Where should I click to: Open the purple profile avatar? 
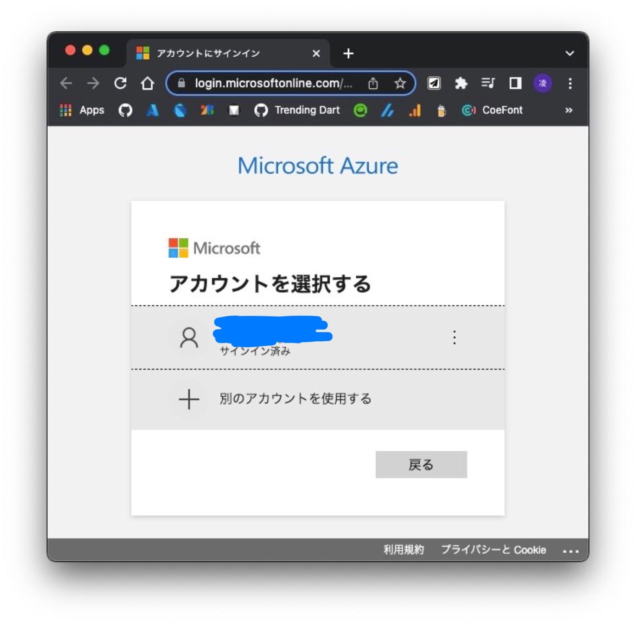(542, 83)
